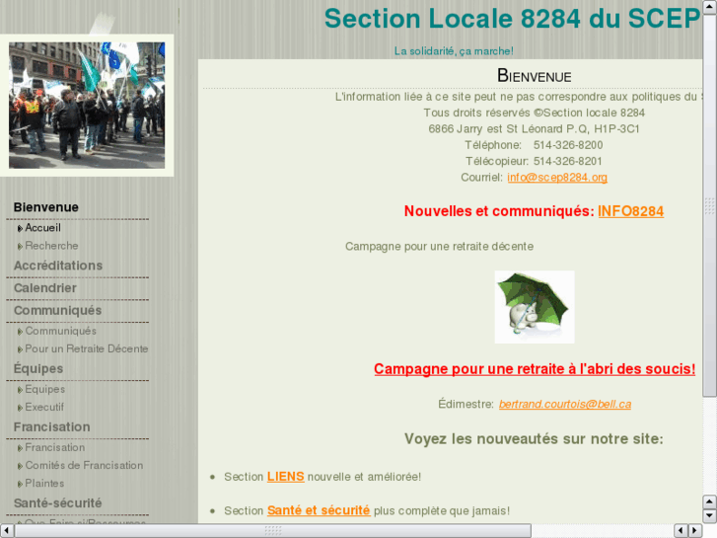Click the vertical scrollbar up arrow at top
717x538 pixels.
tap(710, 7)
